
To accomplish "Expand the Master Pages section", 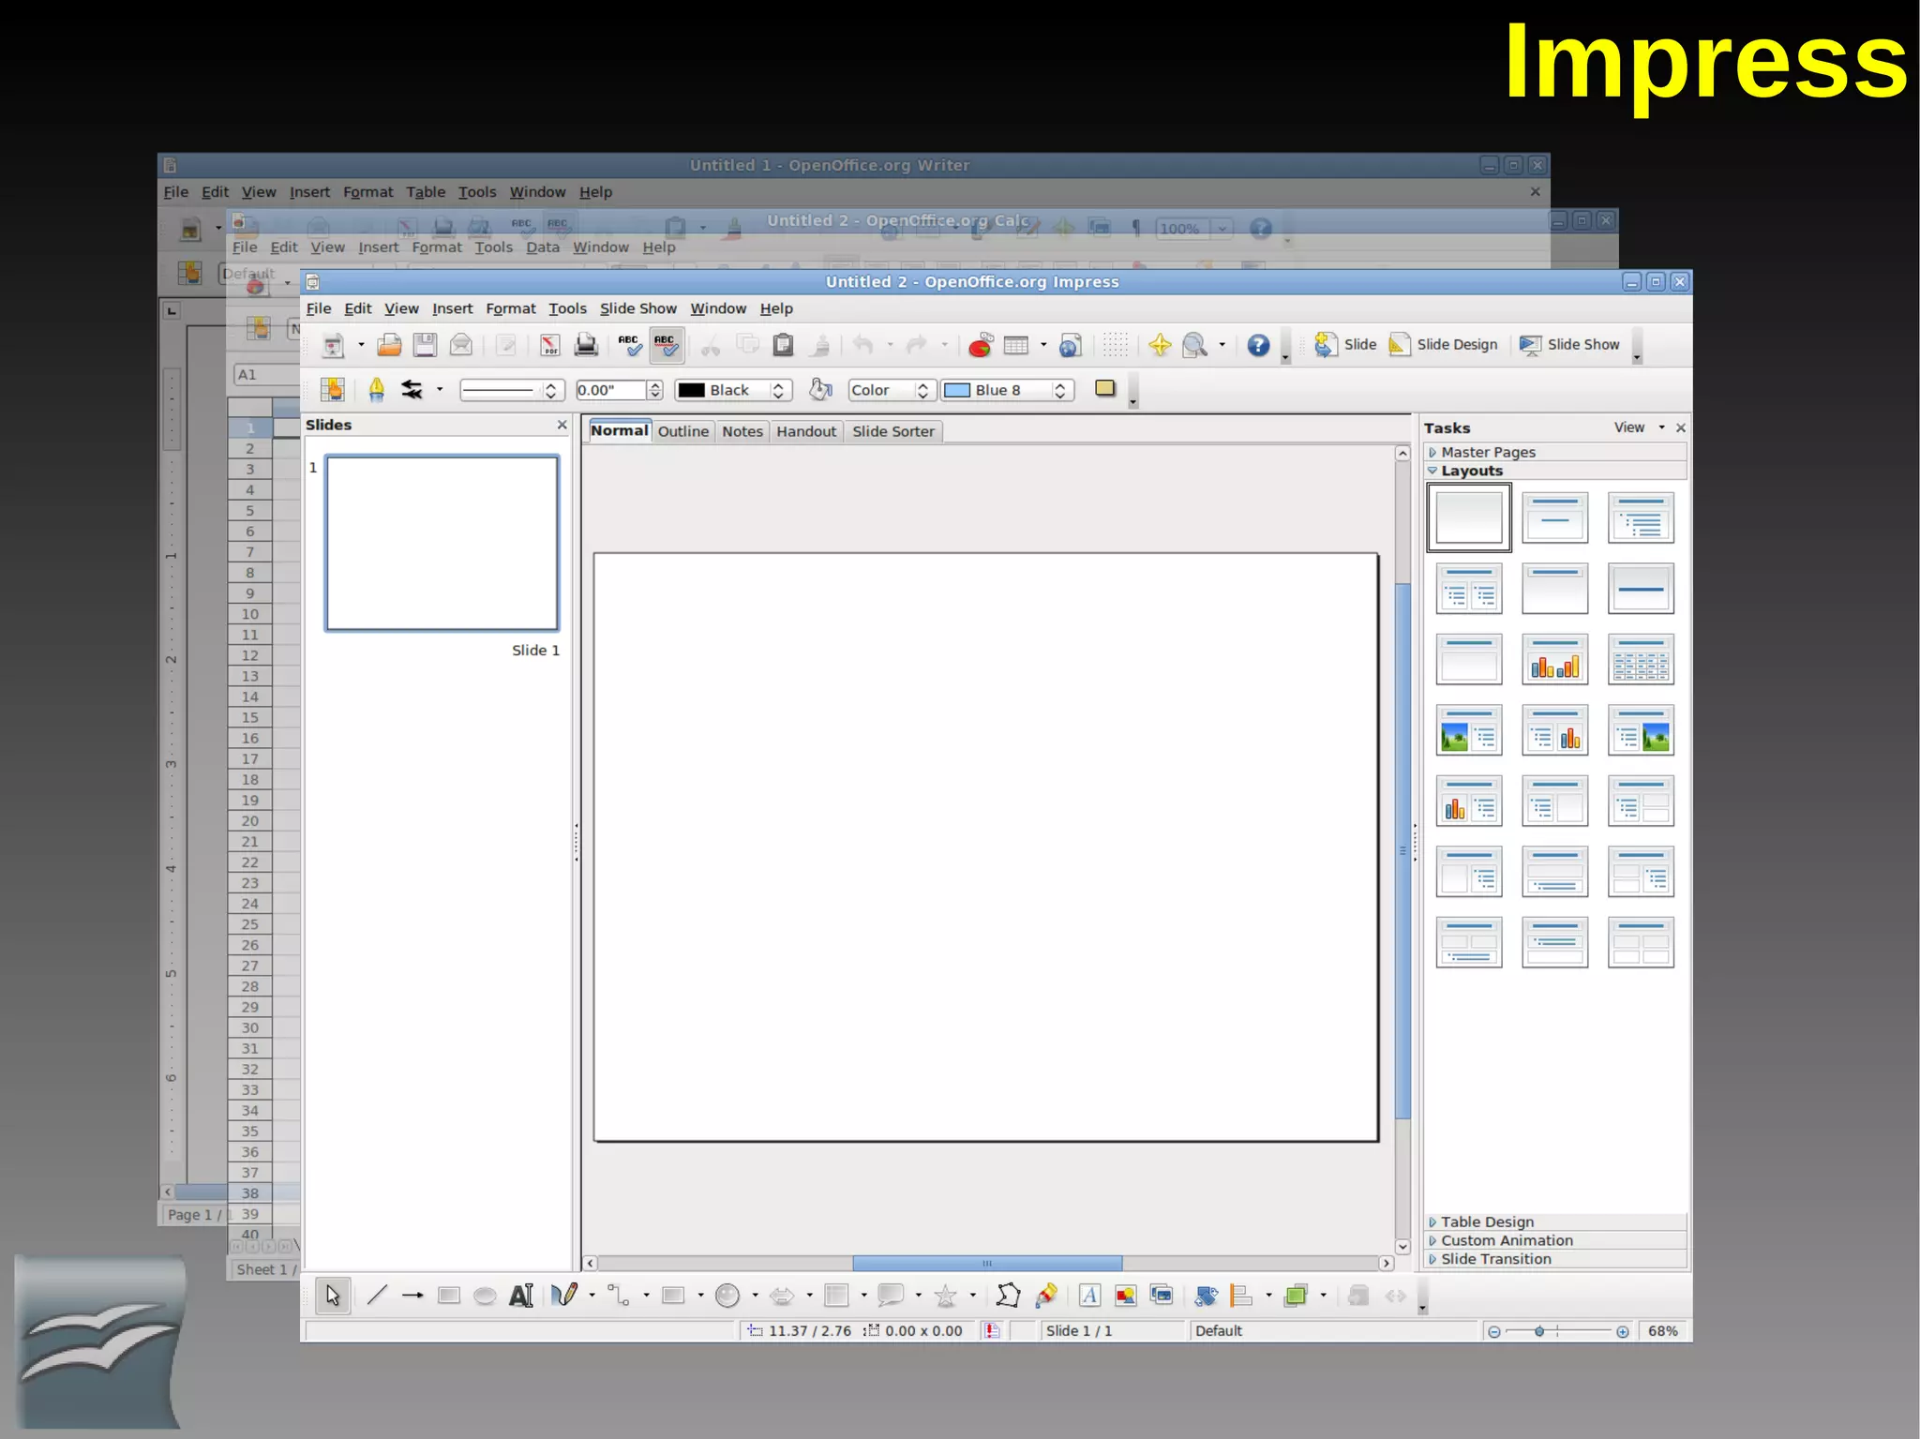I will click(1487, 452).
